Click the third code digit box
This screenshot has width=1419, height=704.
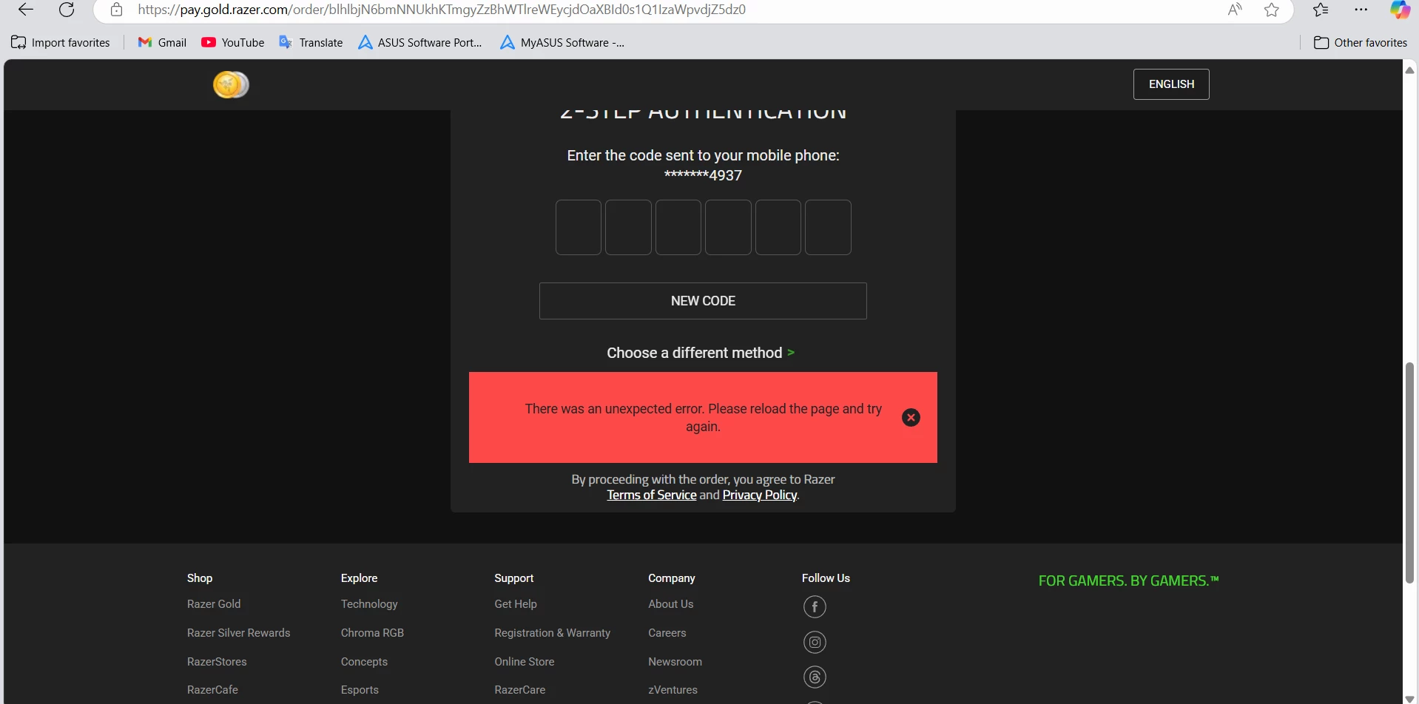pos(678,228)
